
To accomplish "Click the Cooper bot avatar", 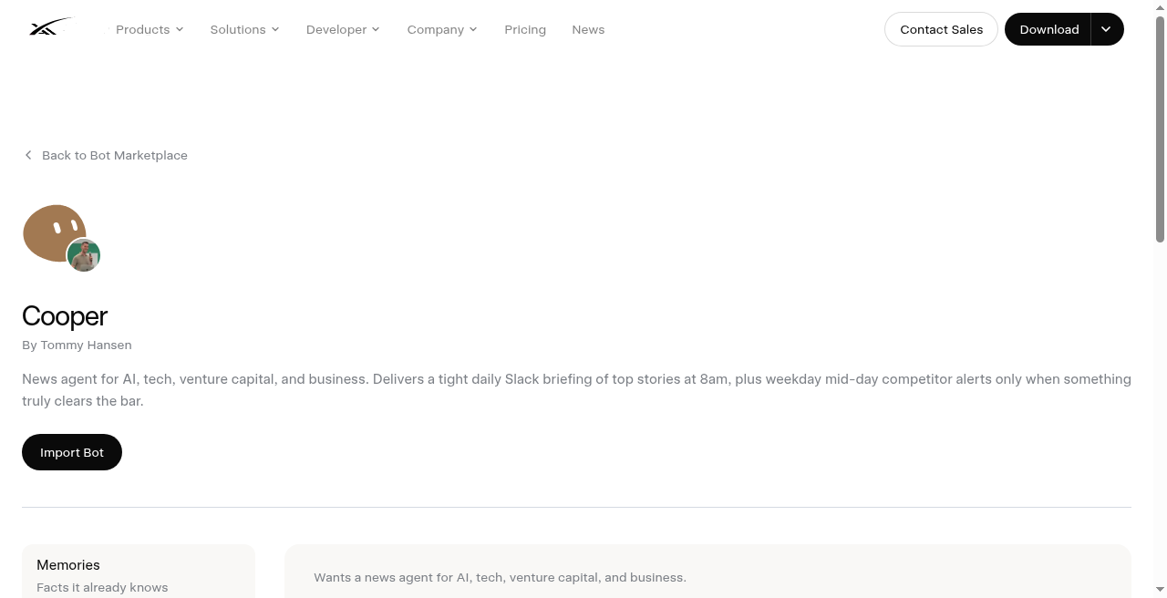I will point(54,232).
